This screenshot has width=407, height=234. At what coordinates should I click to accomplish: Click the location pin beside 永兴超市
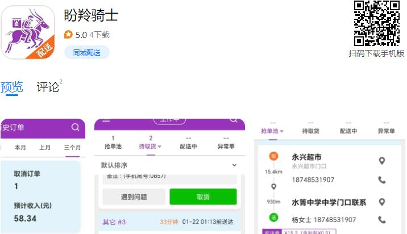(x=382, y=161)
